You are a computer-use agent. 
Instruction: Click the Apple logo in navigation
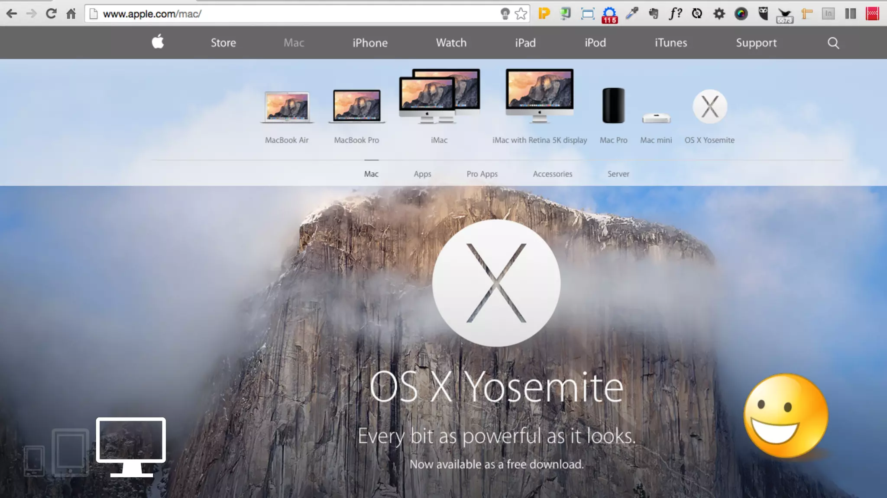coord(158,42)
